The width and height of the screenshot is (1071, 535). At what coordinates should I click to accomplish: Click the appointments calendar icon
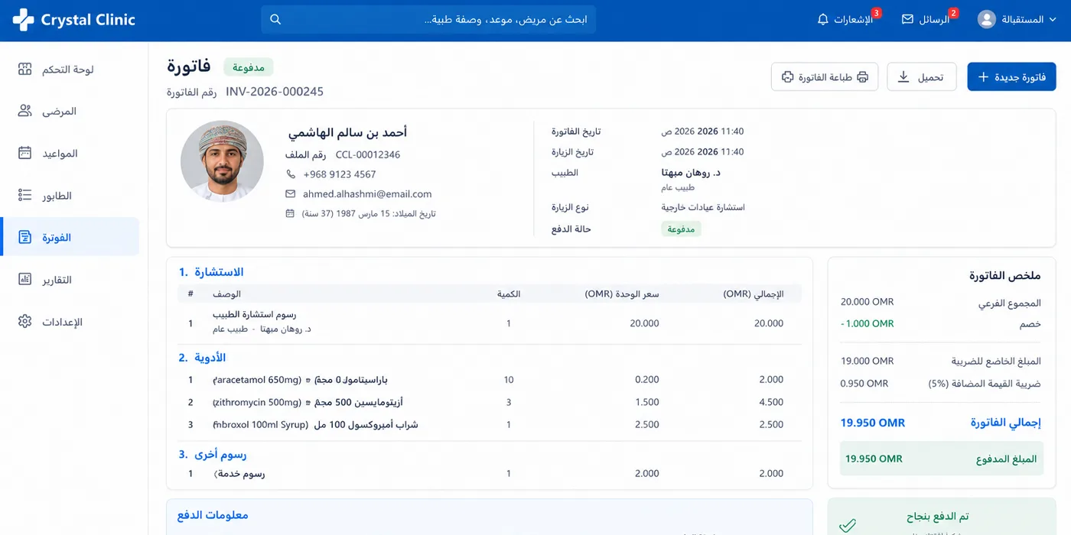click(24, 153)
